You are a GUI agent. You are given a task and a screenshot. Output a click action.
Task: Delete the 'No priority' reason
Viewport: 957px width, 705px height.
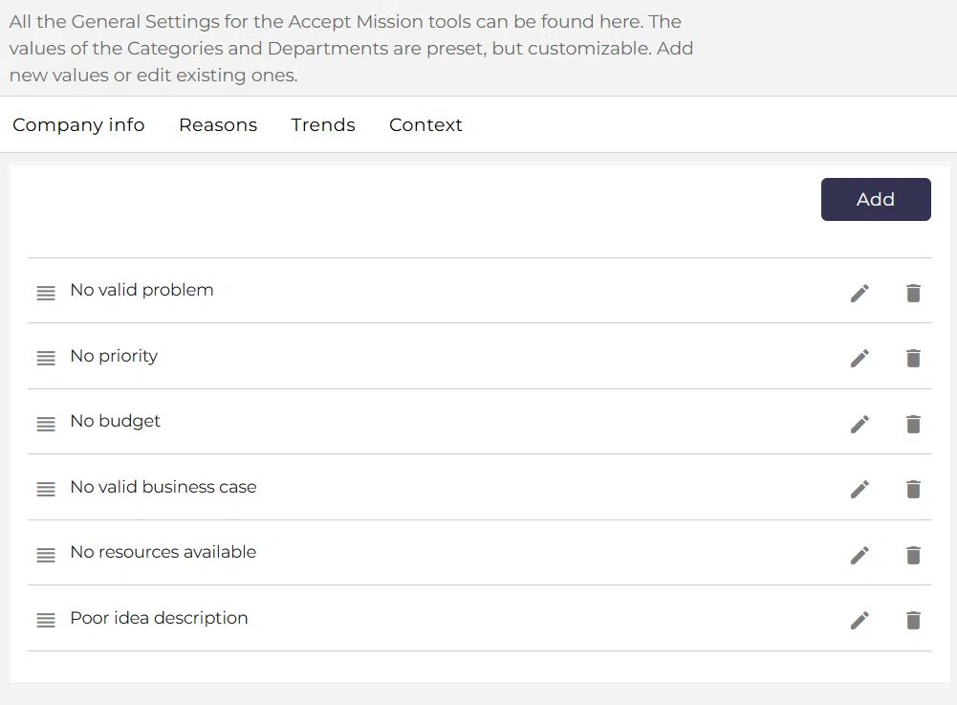(x=913, y=359)
